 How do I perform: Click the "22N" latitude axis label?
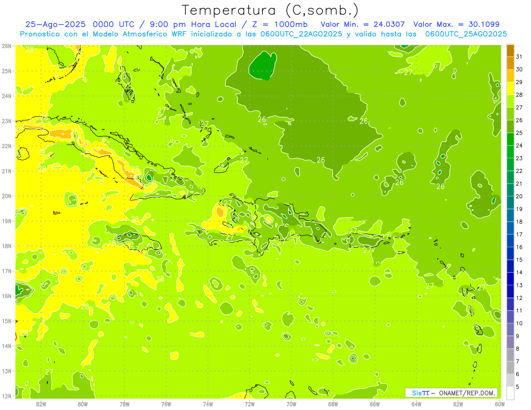(7, 146)
